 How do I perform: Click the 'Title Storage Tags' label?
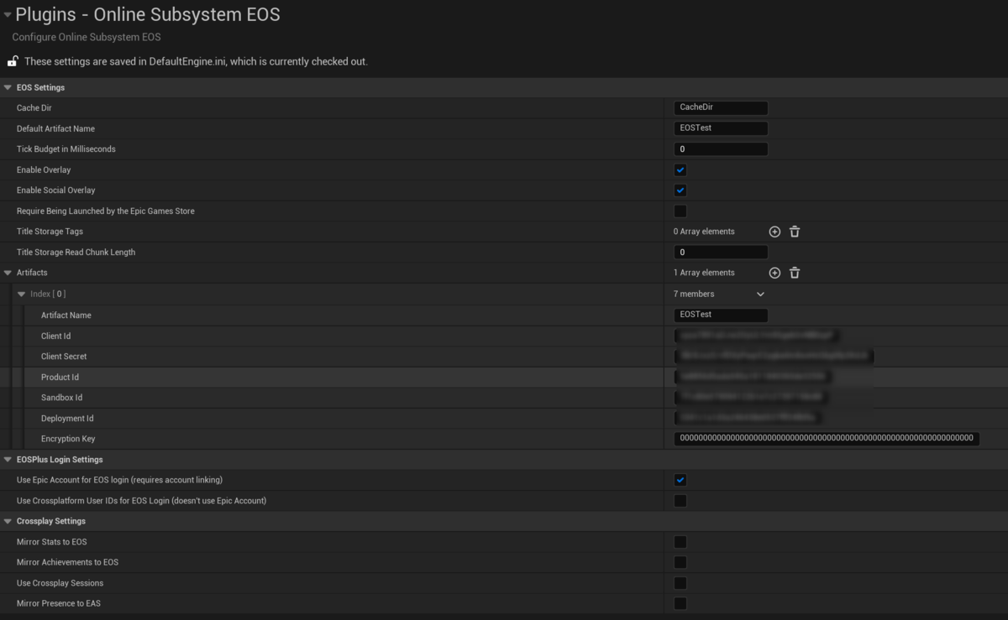pyautogui.click(x=50, y=232)
